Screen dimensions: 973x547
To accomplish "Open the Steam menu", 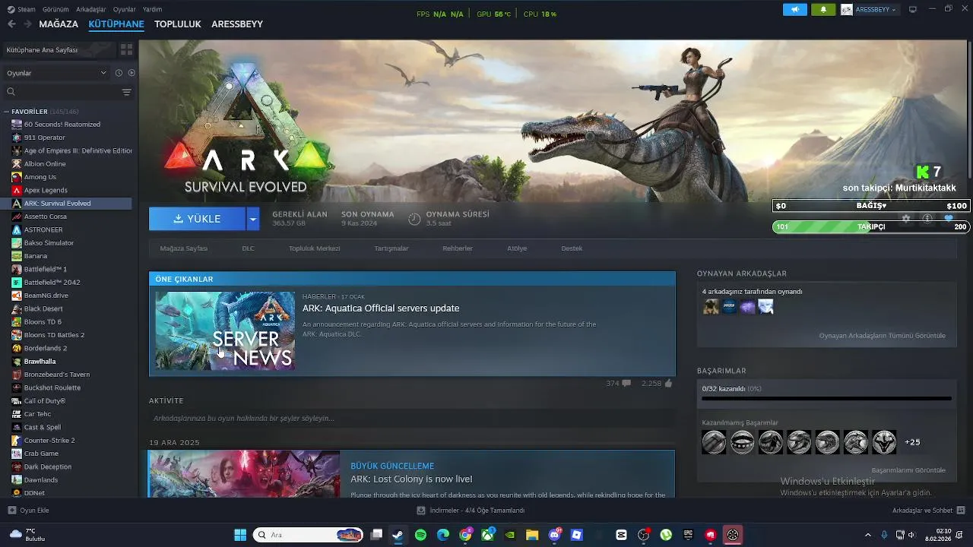I will [x=21, y=10].
